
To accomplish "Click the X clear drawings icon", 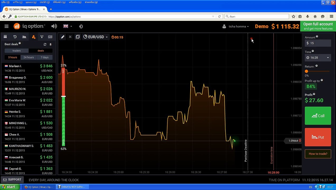I will (70, 37).
